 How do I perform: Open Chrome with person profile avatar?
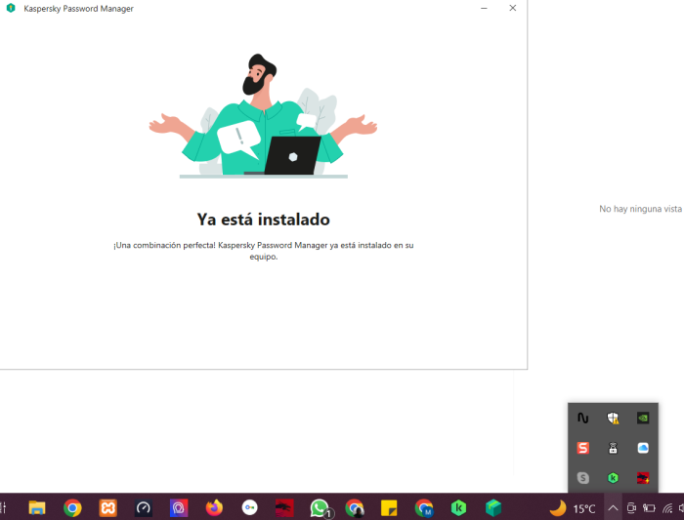pyautogui.click(x=354, y=508)
